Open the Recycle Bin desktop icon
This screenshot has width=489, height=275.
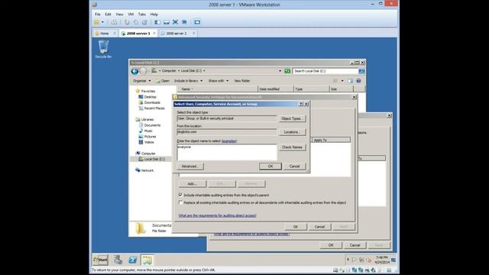pos(104,49)
